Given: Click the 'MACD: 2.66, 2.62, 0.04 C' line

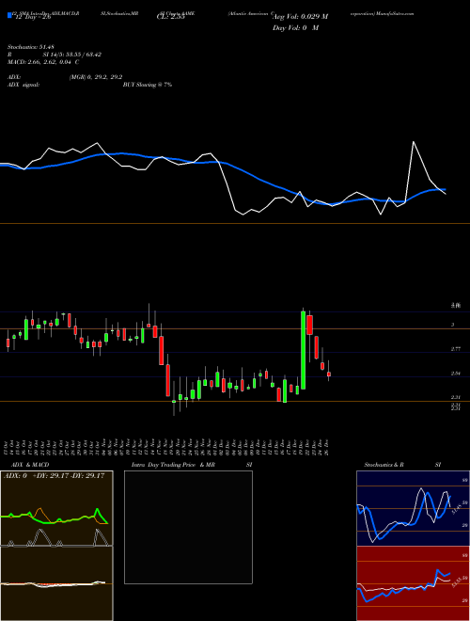Looking at the screenshot, I should click(43, 62).
